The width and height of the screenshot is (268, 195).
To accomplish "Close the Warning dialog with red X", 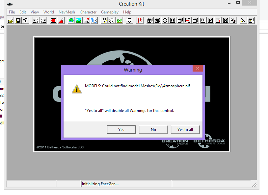I will click(x=198, y=69).
